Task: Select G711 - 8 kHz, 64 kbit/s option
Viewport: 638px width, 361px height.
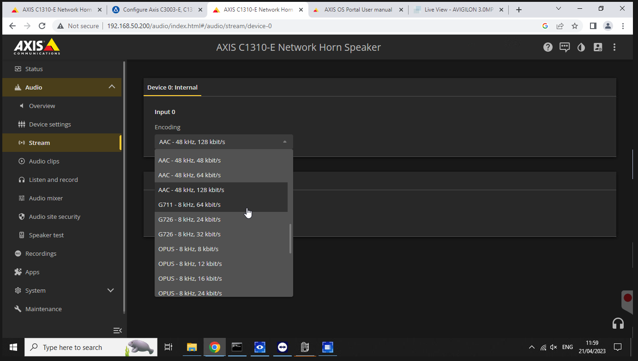Action: coord(189,205)
